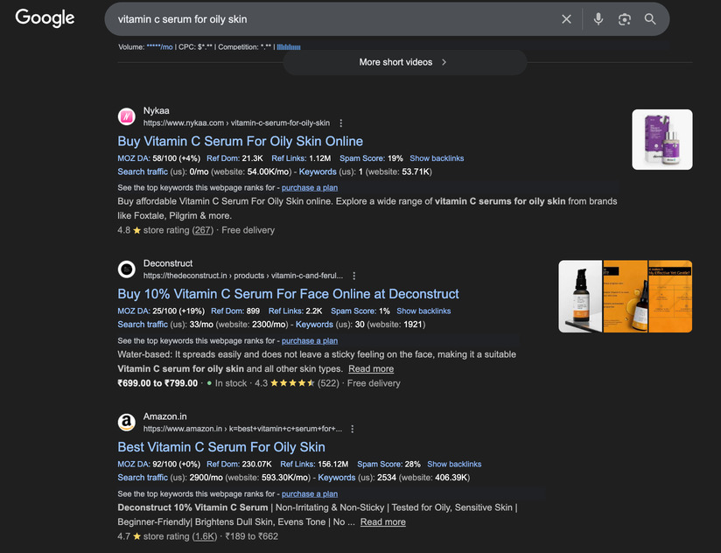
Task: Click the Amazon.in site favicon
Action: 127,423
